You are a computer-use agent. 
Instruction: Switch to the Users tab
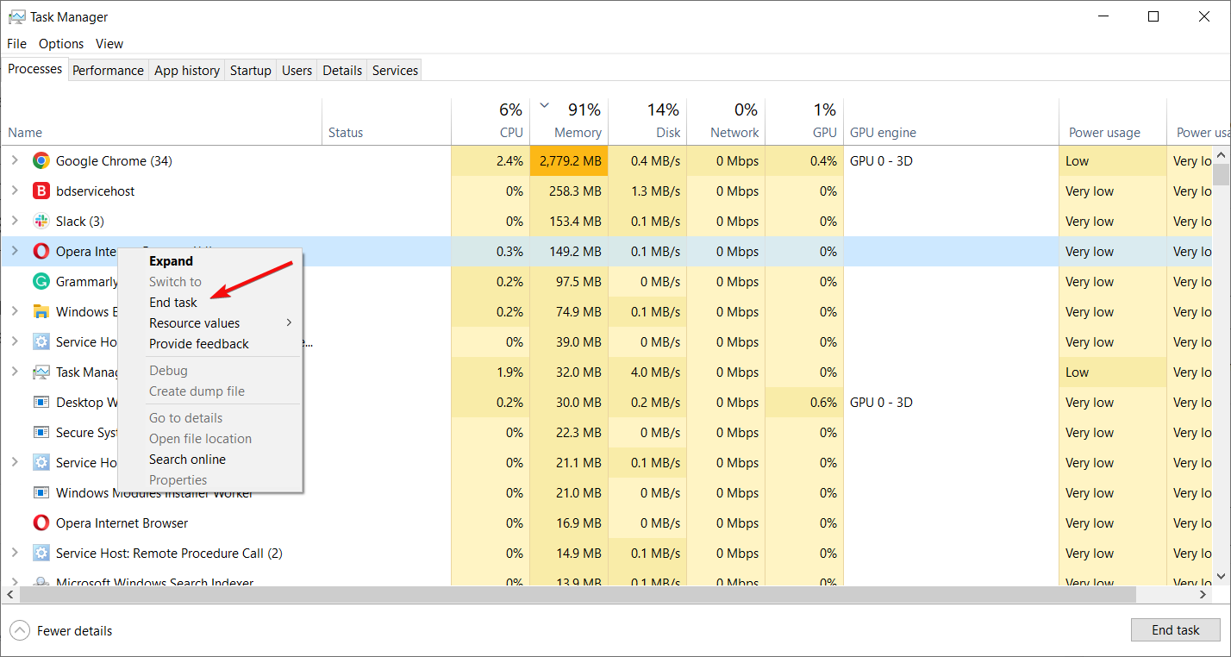click(297, 71)
